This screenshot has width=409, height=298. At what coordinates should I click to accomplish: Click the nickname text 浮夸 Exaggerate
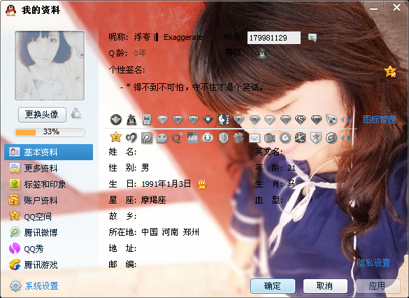[168, 37]
